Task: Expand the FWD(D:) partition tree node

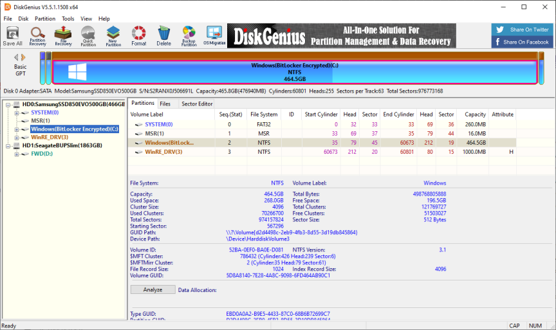Action: pos(16,154)
